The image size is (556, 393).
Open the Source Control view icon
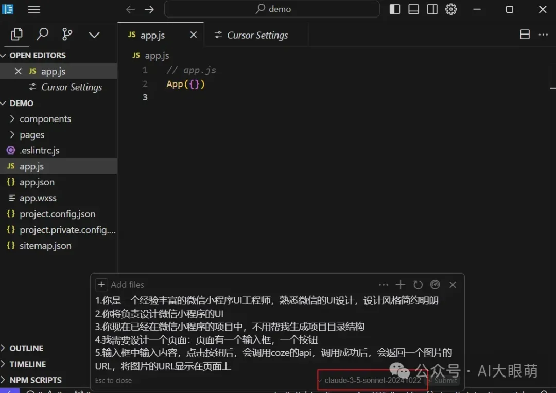[67, 35]
